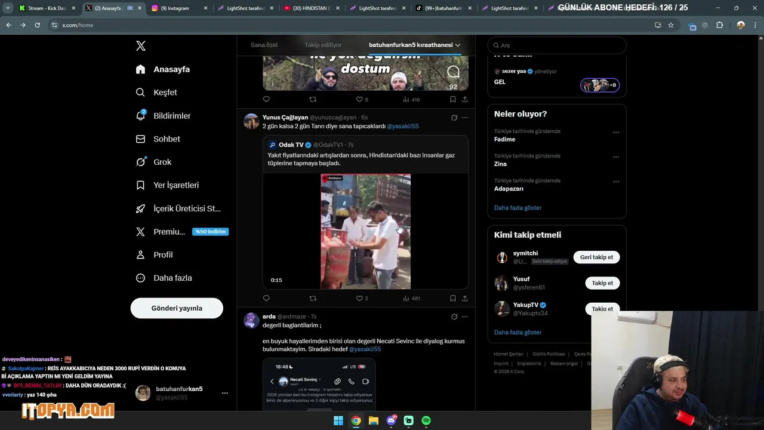Open more options for Adapazarı trend
The image size is (764, 430).
pyautogui.click(x=616, y=181)
